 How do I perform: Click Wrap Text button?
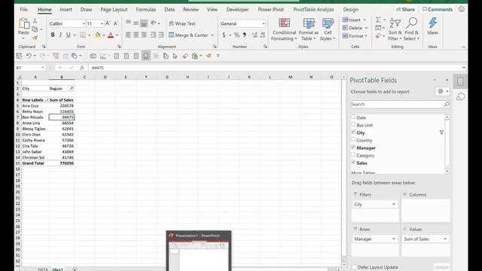182,23
